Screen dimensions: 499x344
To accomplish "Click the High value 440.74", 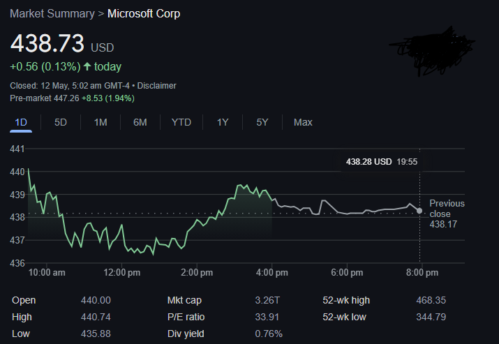I will (96, 317).
